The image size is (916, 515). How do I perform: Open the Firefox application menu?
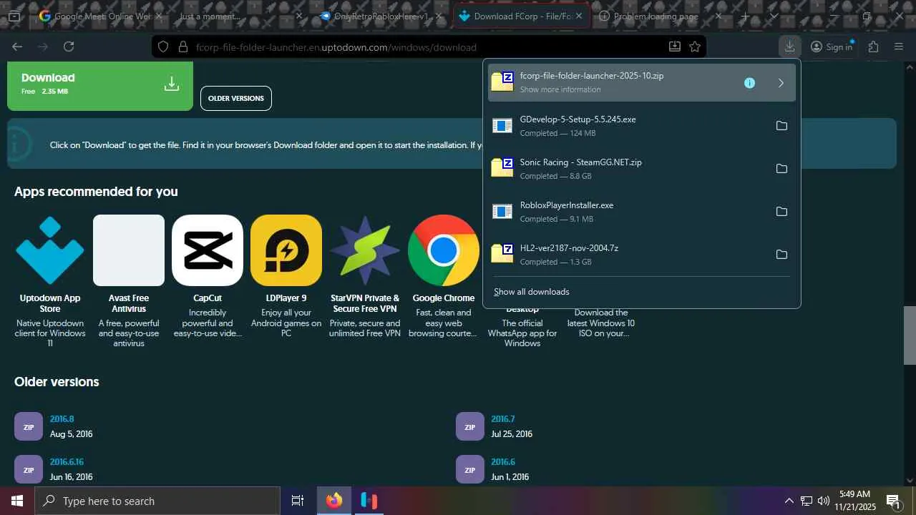coord(899,46)
